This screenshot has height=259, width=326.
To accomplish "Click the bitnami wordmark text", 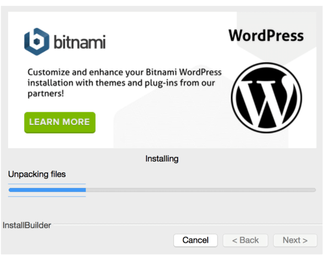I will (x=80, y=42).
